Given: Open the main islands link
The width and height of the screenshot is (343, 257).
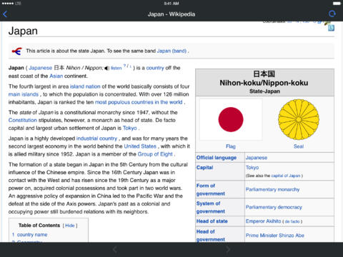Looking at the screenshot, I should tap(24, 94).
